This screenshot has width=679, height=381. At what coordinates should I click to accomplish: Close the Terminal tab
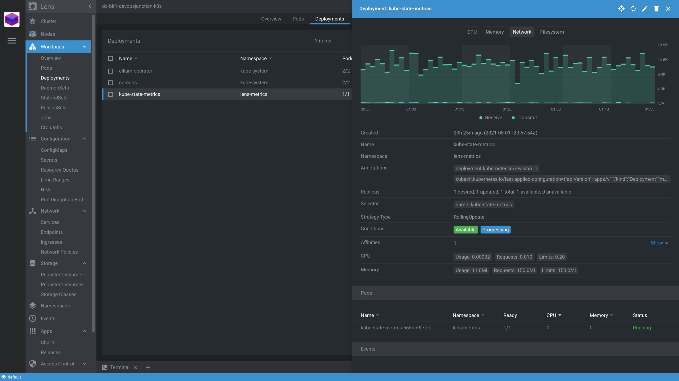[x=136, y=367]
